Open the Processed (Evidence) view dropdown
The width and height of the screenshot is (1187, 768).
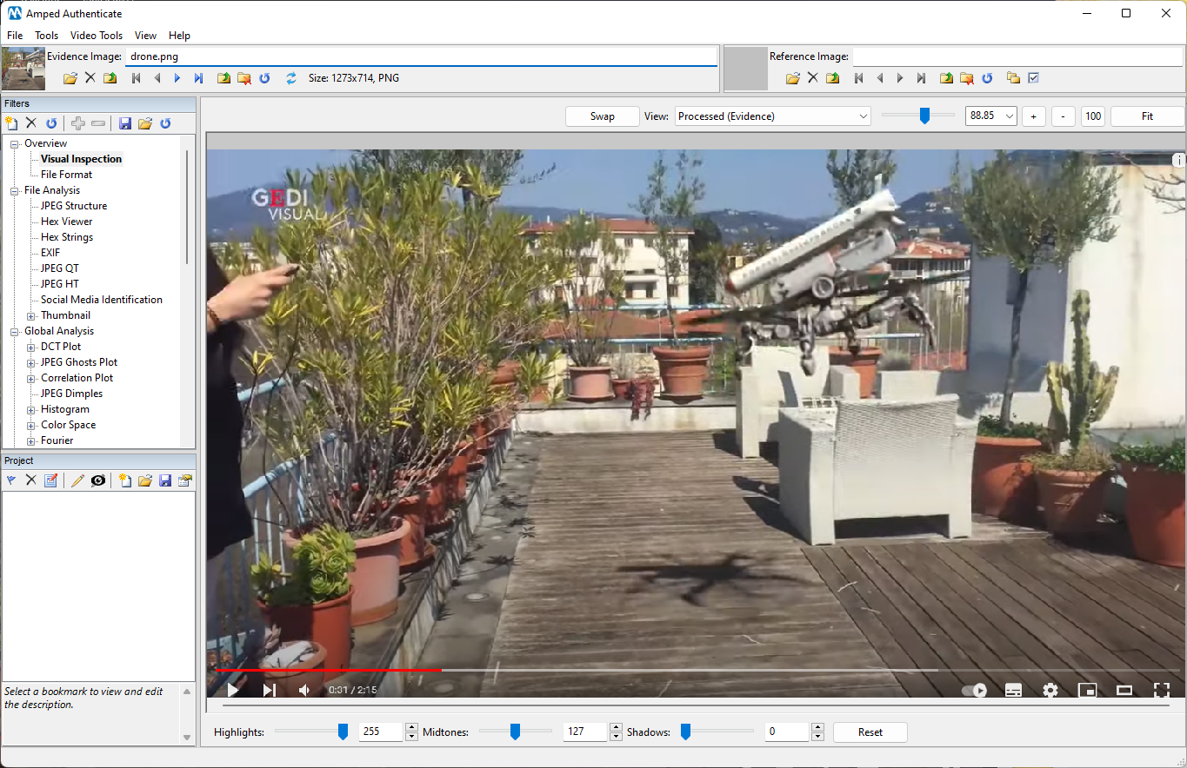tap(772, 116)
